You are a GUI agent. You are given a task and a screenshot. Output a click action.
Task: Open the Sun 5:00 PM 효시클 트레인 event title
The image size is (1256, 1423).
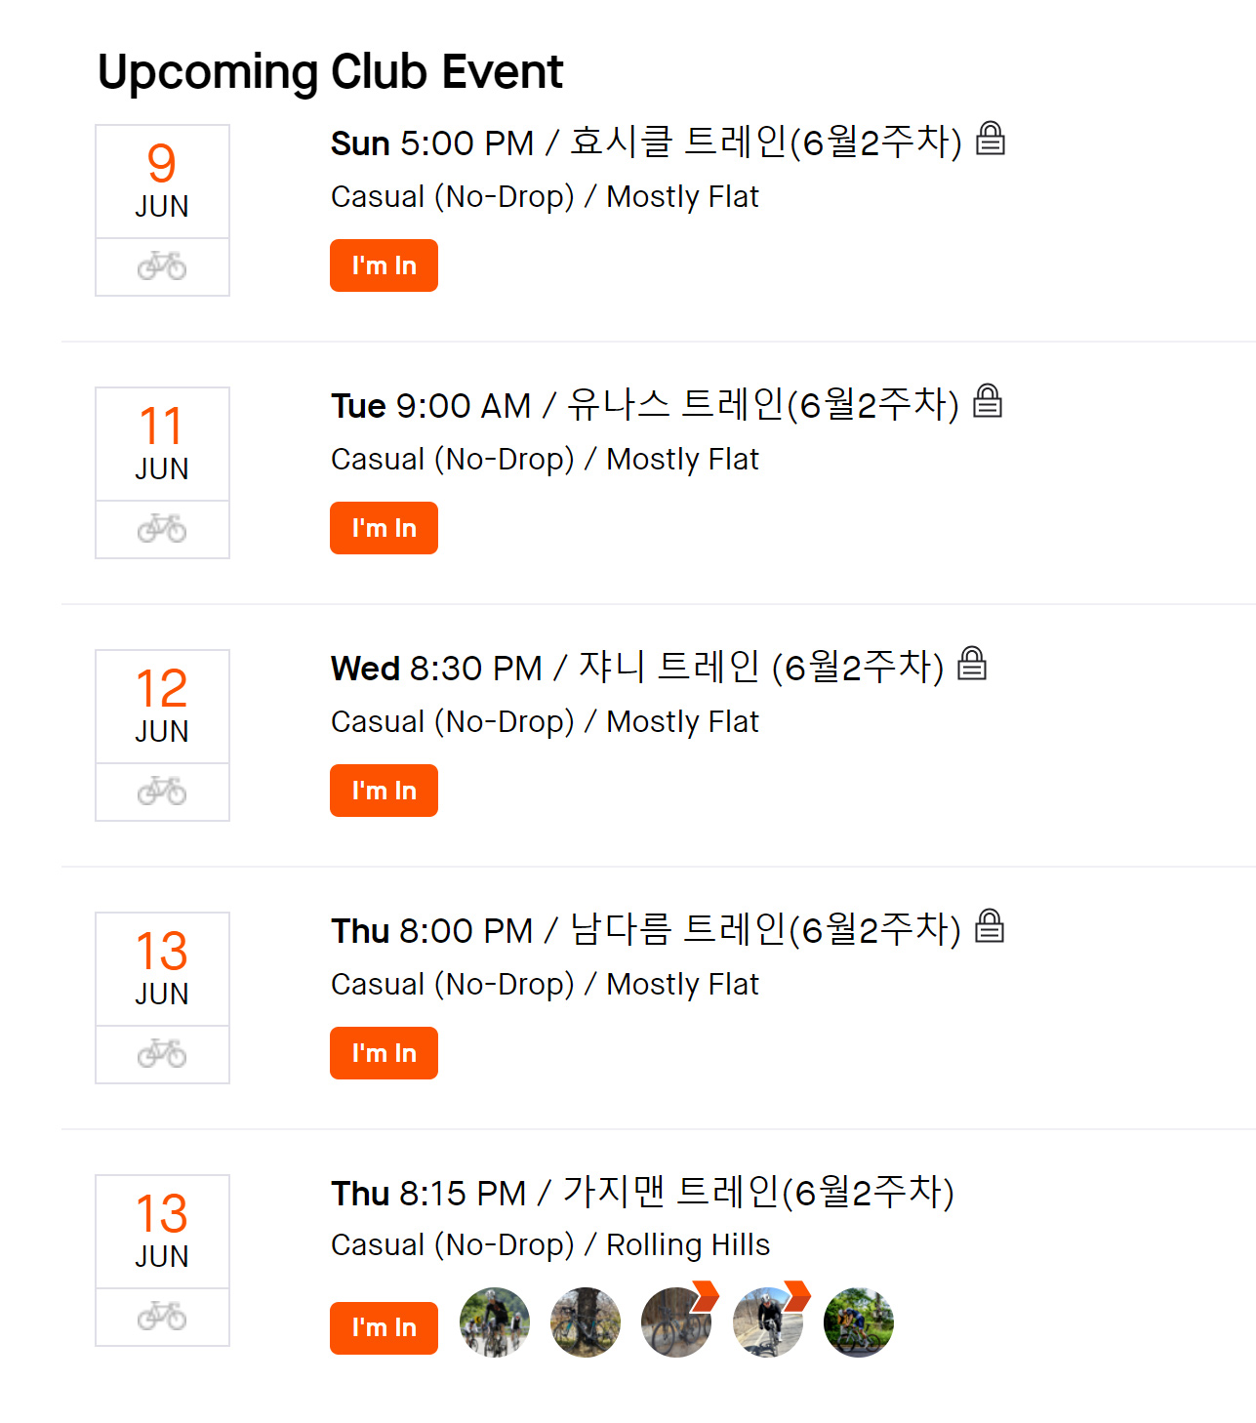(x=646, y=142)
